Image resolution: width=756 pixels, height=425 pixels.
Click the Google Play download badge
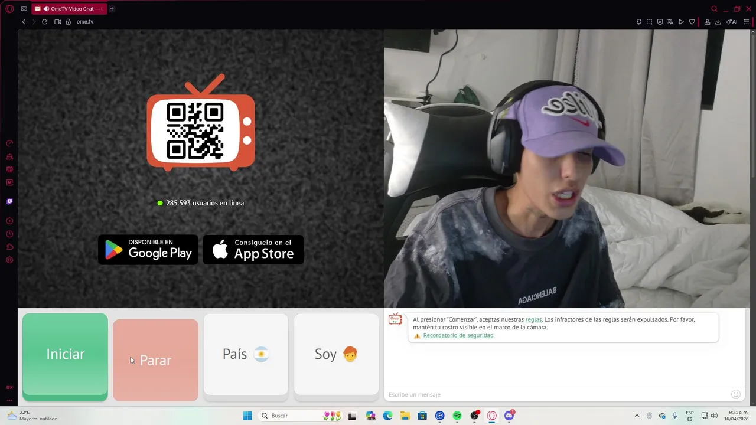click(148, 250)
